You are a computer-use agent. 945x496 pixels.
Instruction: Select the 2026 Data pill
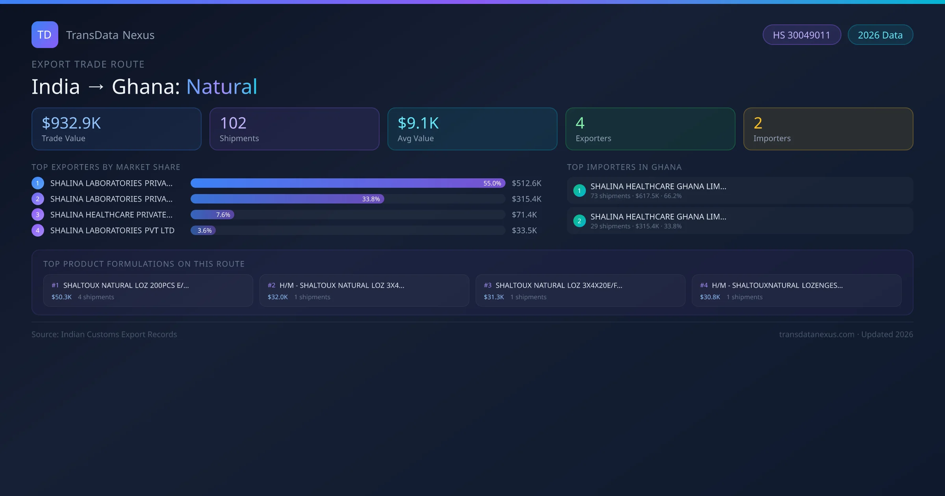(x=880, y=35)
